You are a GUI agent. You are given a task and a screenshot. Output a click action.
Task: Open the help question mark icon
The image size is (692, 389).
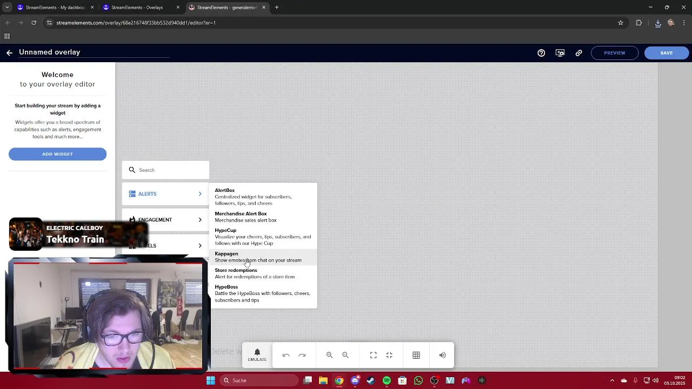click(x=541, y=53)
